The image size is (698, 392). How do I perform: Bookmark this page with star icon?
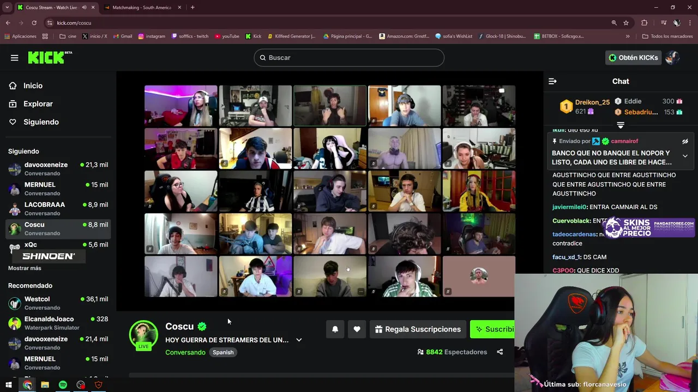[x=626, y=23]
